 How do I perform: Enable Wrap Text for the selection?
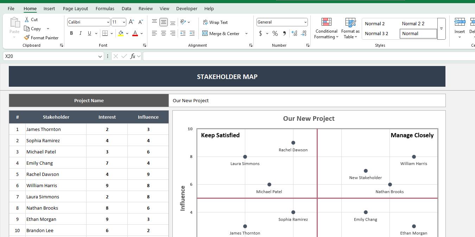(215, 22)
